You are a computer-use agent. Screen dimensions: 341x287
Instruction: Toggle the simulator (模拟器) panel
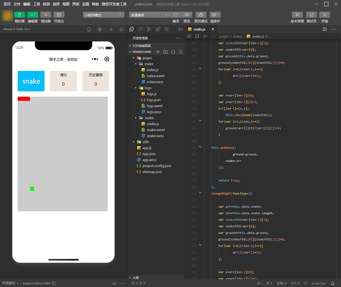tap(19, 15)
